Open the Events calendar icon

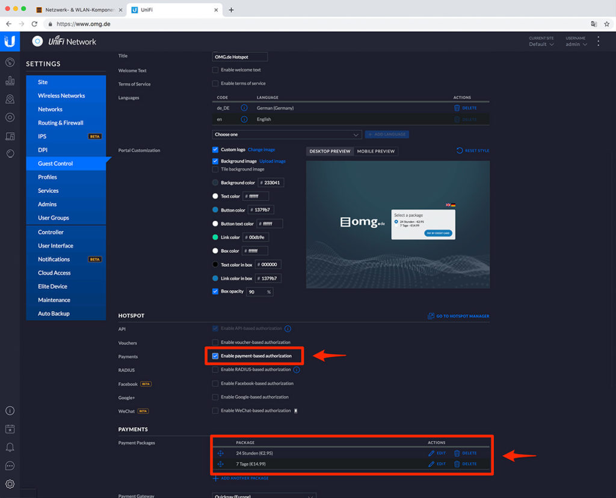(10, 429)
